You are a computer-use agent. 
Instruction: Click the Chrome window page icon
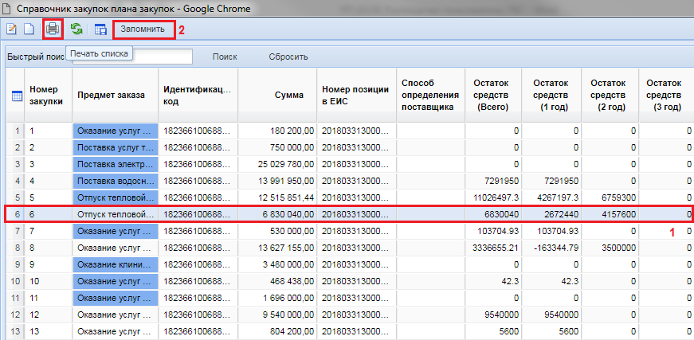tap(10, 8)
